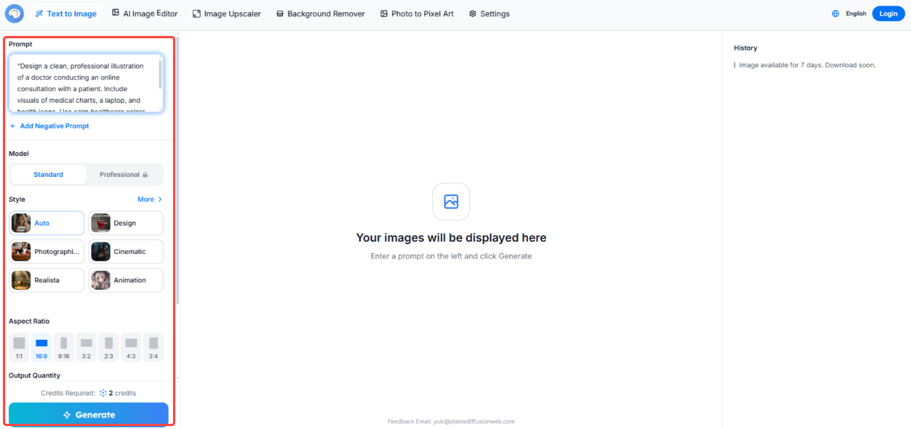Open Photo to Pixel Art tab
The width and height of the screenshot is (911, 429).
coord(417,13)
